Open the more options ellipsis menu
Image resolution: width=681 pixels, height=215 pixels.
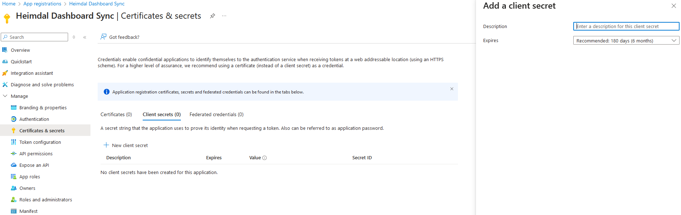(224, 16)
